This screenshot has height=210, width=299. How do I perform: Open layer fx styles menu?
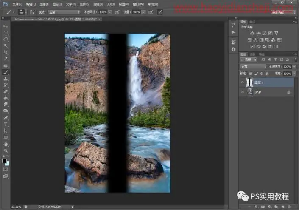[256, 207]
